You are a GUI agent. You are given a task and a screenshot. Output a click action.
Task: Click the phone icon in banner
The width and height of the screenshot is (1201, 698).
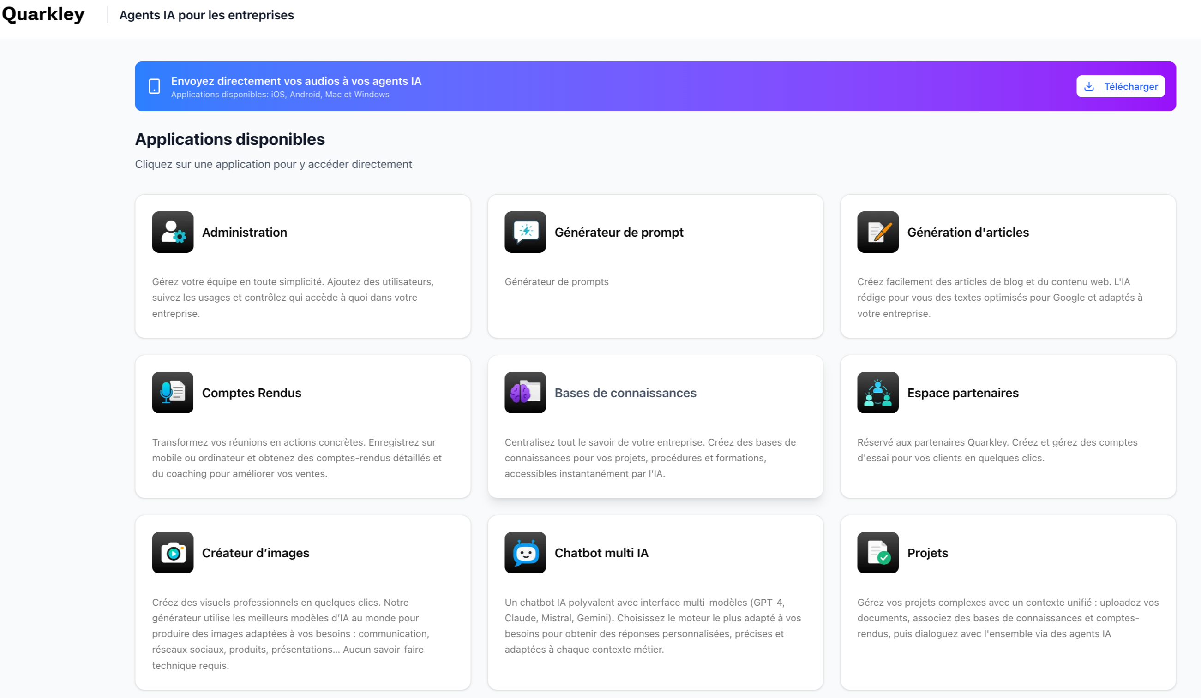pyautogui.click(x=155, y=86)
